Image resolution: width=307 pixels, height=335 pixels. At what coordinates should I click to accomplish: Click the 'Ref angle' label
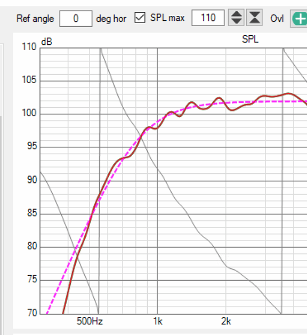click(x=35, y=19)
